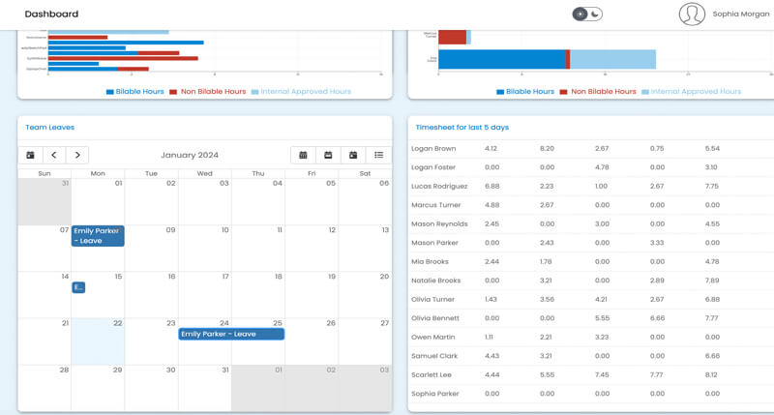Switch calendar to week view icon

[x=328, y=155]
